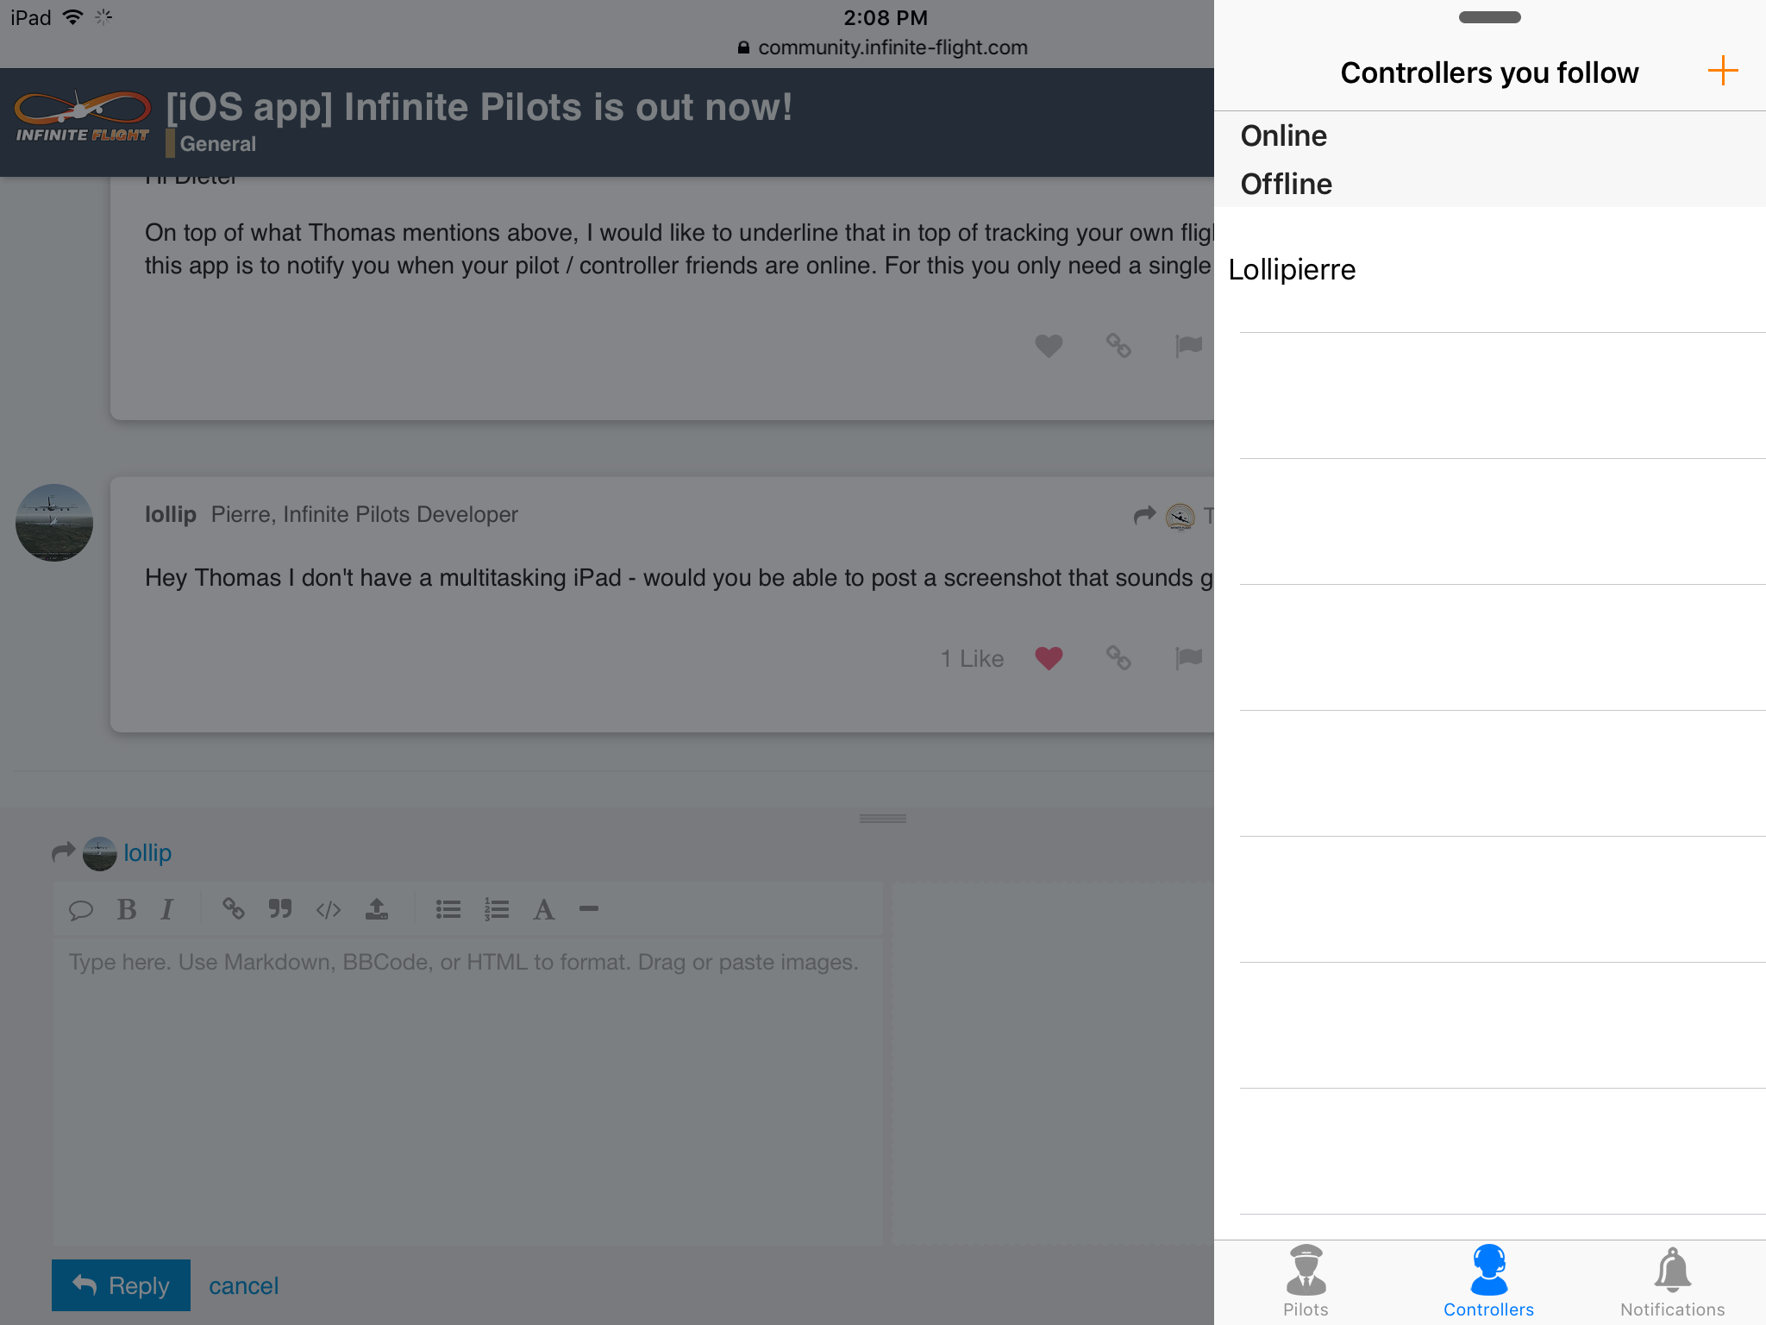Select Lollipierre in the controllers list

click(1292, 270)
